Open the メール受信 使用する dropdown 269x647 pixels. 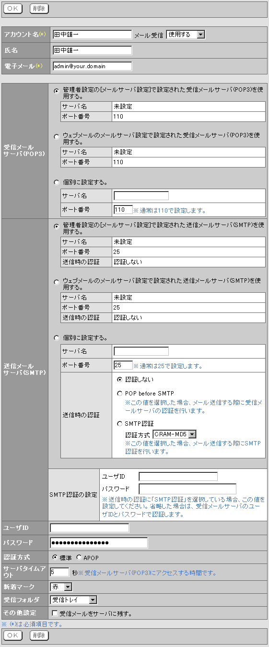pos(185,35)
